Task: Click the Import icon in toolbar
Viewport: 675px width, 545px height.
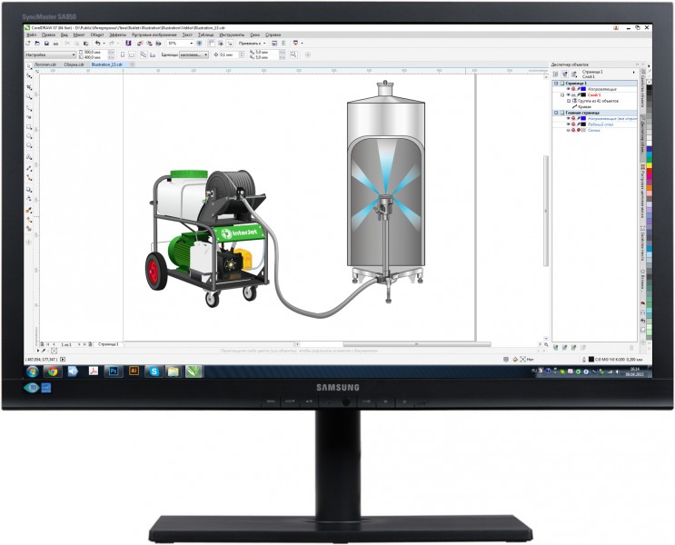Action: 140,43
